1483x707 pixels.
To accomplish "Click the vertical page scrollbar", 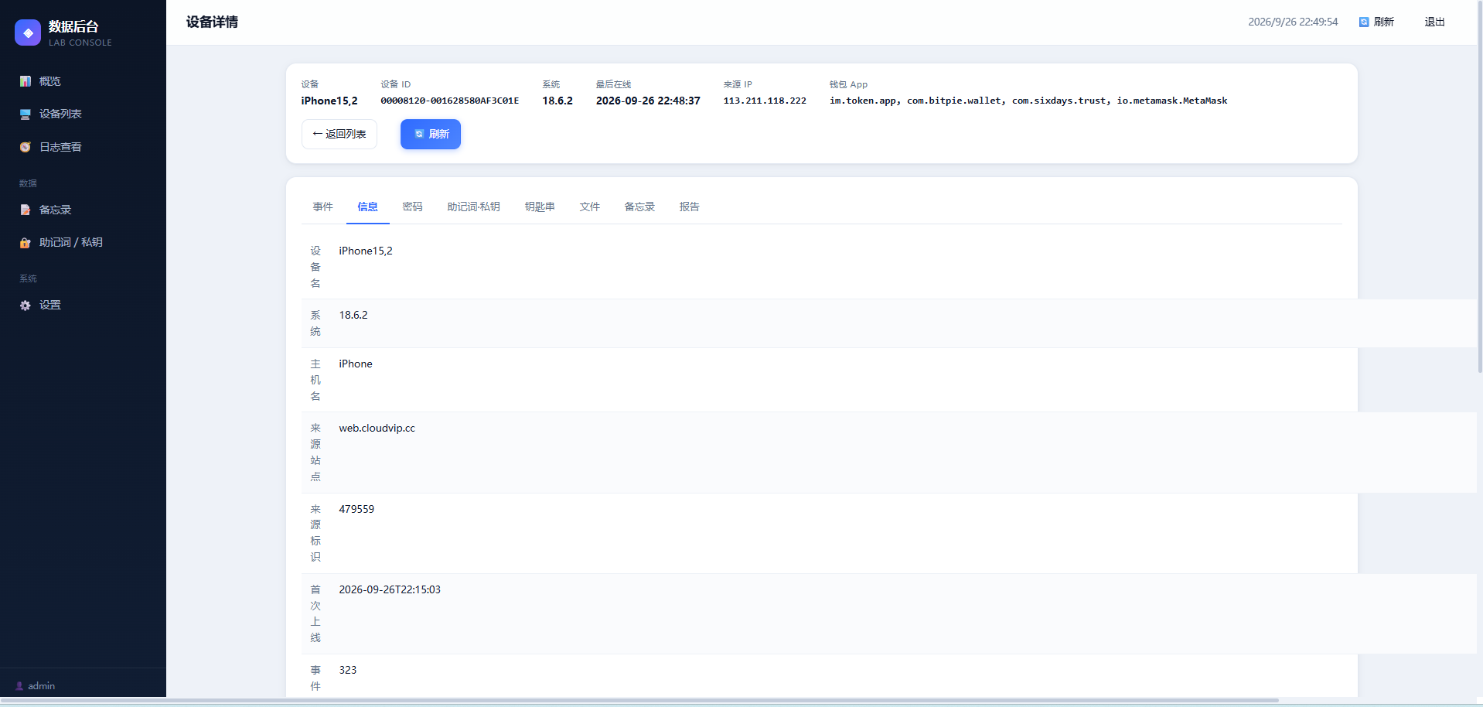I will (x=1479, y=186).
